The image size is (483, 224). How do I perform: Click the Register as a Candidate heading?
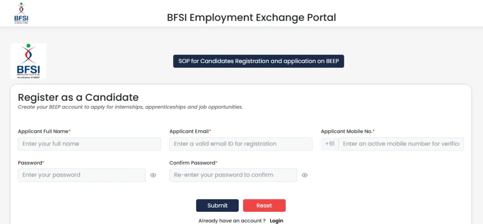click(78, 97)
